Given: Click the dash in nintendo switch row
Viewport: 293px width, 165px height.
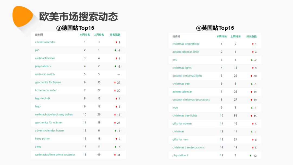Looking at the screenshot, I should pyautogui.click(x=119, y=74).
